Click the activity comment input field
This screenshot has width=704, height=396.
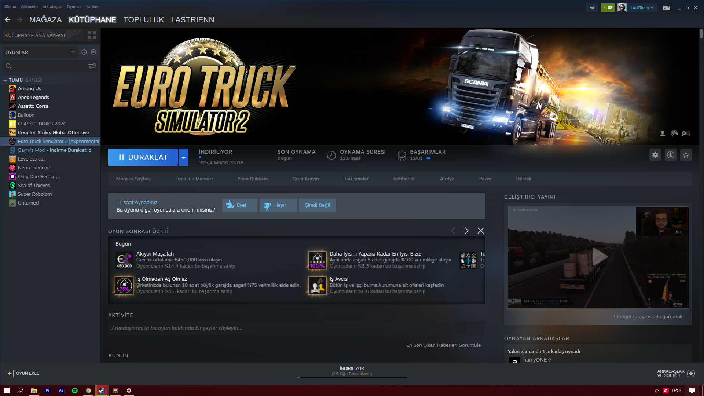tap(296, 328)
